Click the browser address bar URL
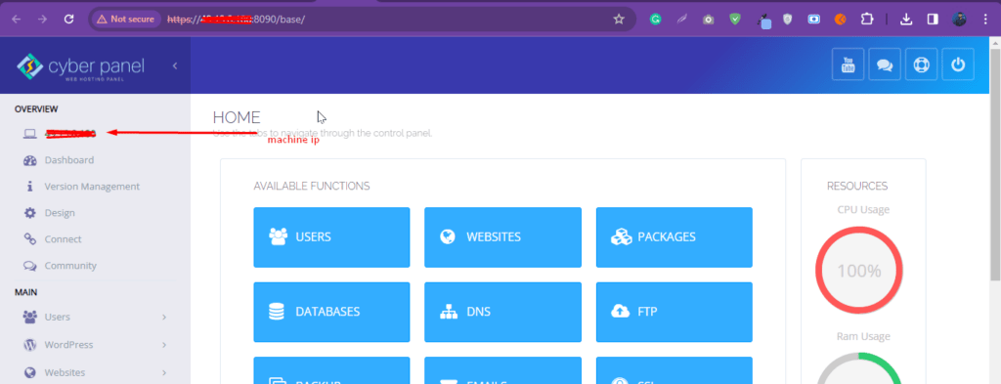1001x384 pixels. click(x=237, y=20)
